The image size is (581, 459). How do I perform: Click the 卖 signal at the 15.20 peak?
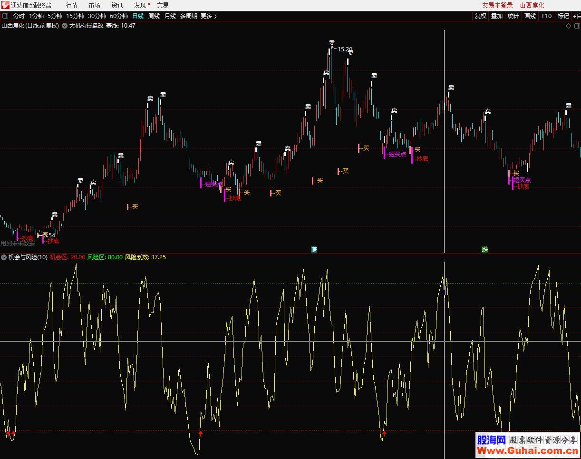332,43
